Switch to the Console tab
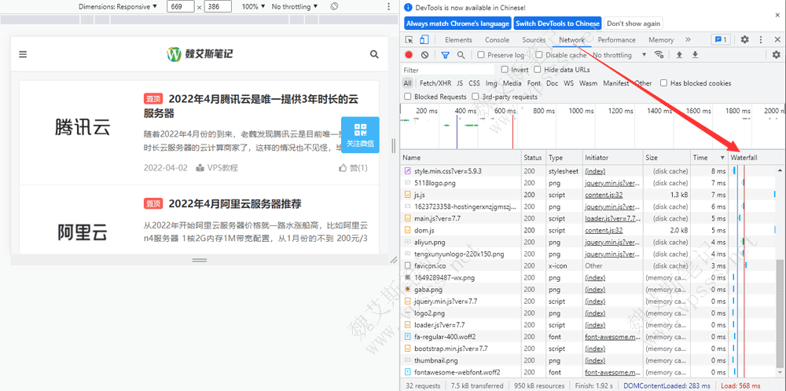 (x=498, y=40)
